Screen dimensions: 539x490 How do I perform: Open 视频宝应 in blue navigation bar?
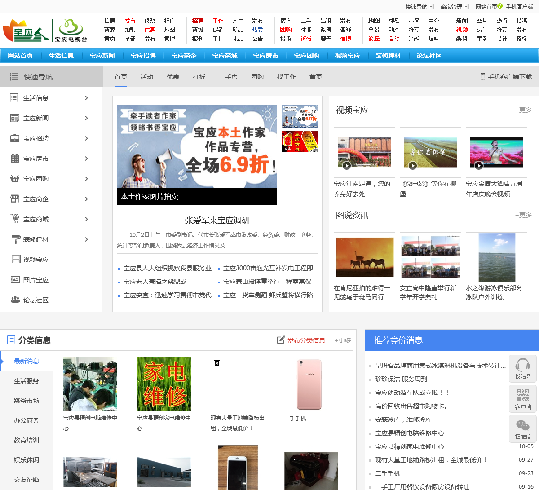348,56
